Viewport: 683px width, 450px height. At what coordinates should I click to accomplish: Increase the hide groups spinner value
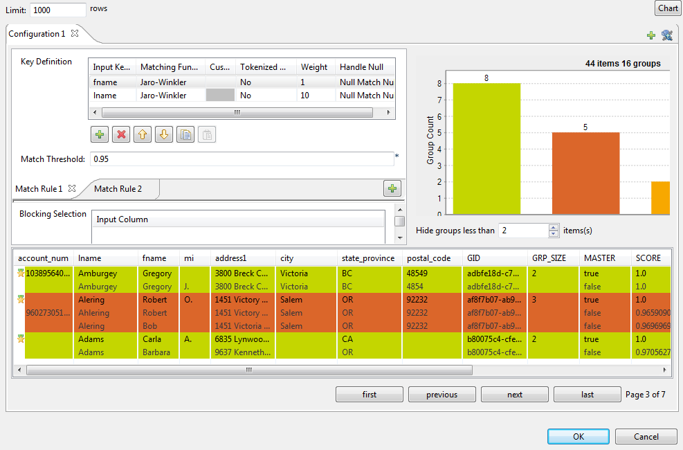(554, 227)
